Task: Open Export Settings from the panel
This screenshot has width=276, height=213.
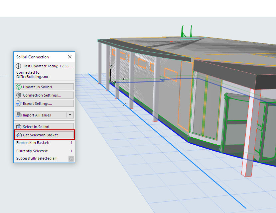Action: 44,103
